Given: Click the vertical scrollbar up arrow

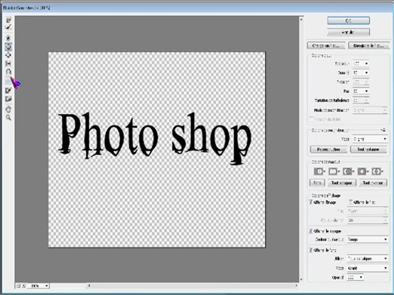Looking at the screenshot, I should (x=301, y=19).
